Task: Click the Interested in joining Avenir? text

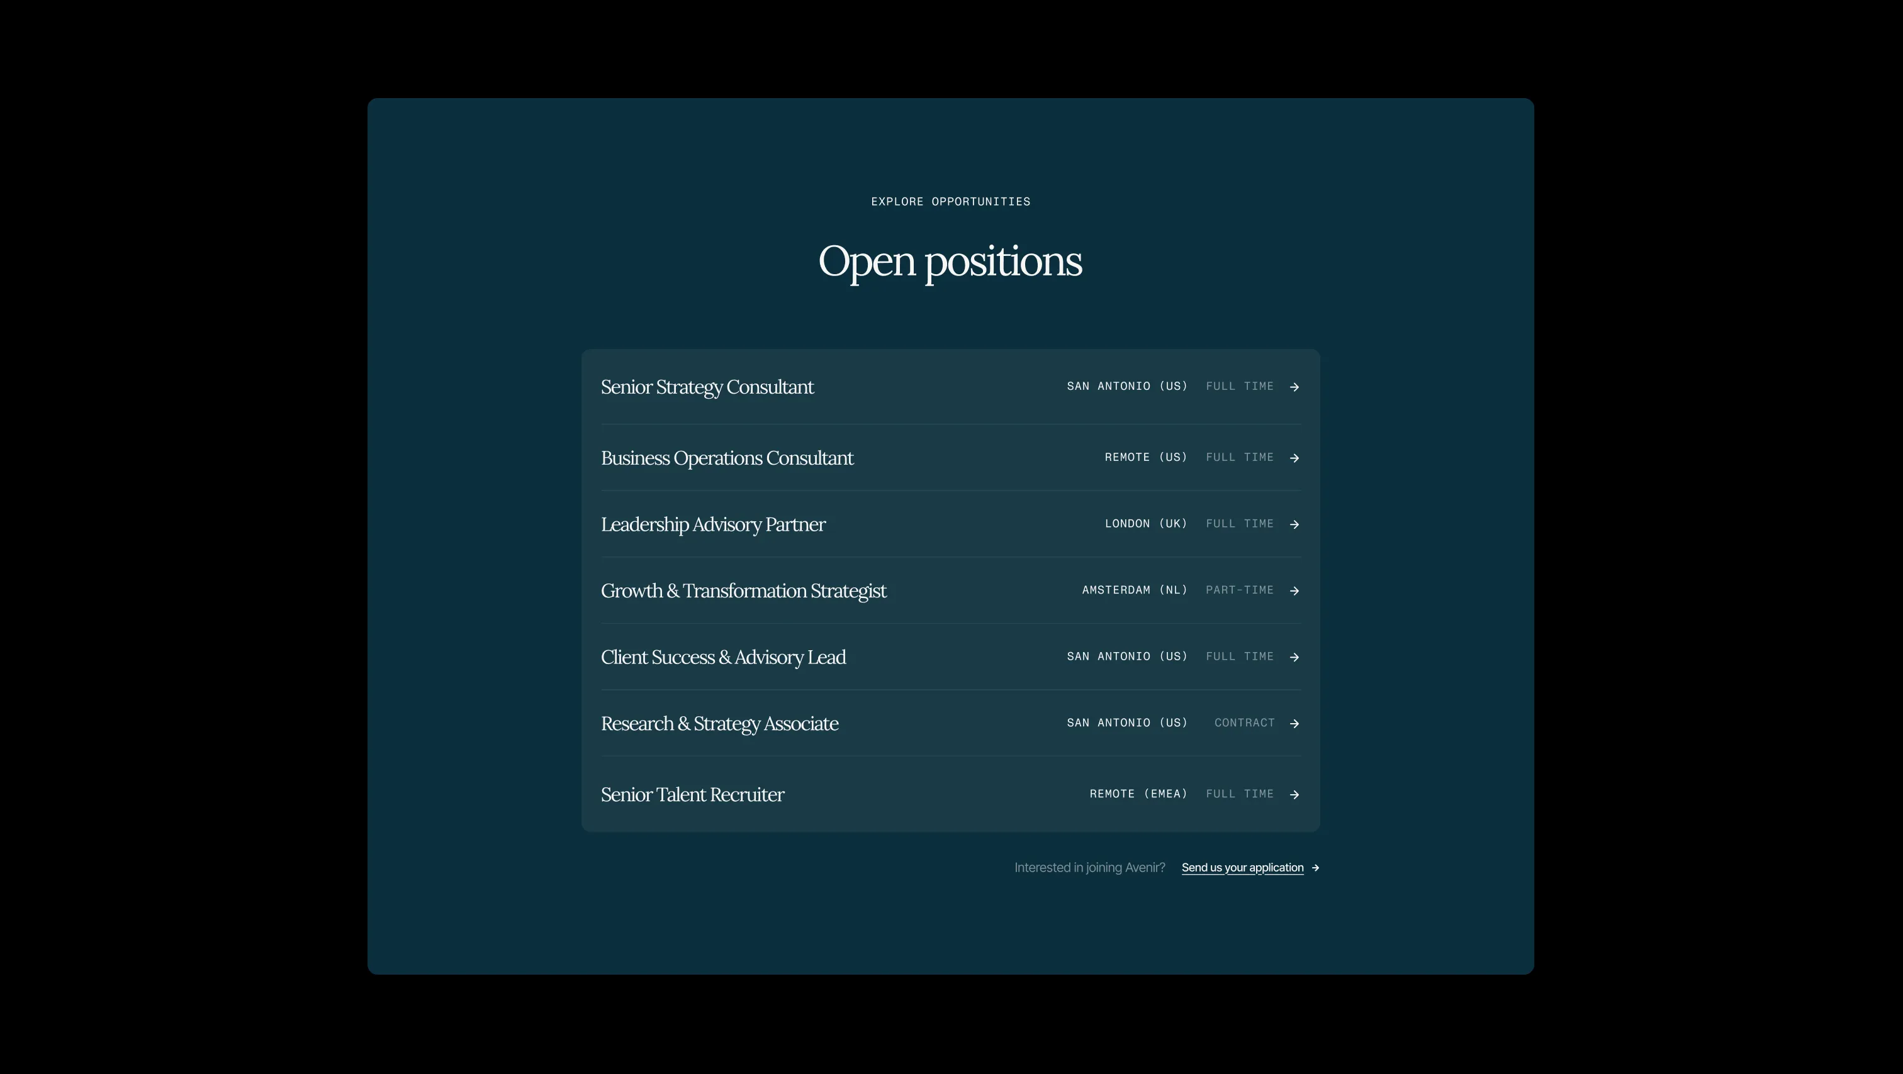Action: point(1090,868)
